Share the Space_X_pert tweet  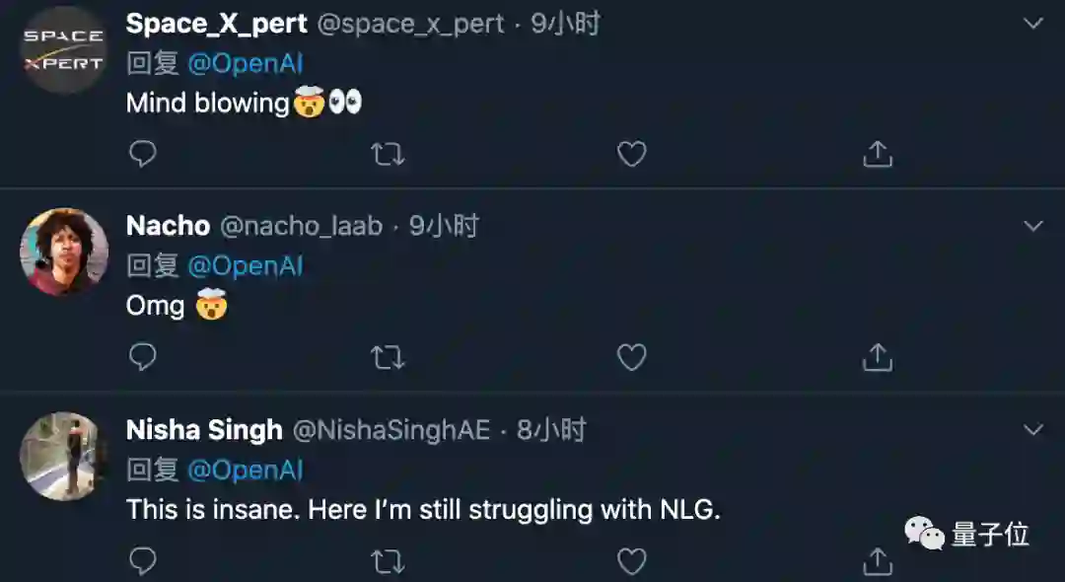tap(877, 154)
